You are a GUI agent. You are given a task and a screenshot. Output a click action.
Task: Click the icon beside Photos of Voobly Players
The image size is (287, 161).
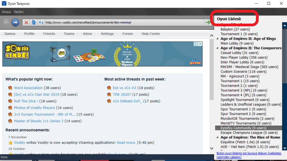(10, 108)
